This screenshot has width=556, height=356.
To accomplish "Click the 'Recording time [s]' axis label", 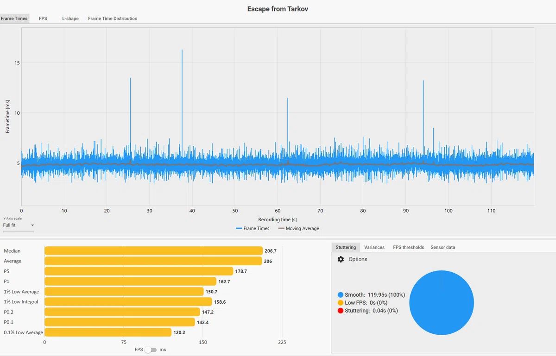I will click(278, 219).
